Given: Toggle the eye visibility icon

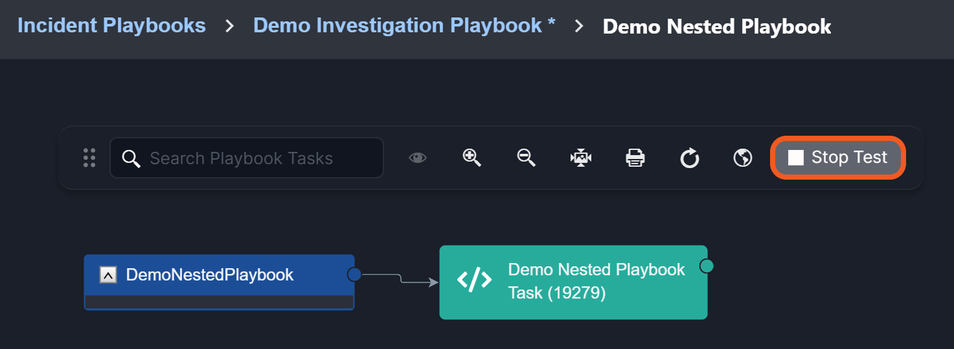Looking at the screenshot, I should tap(418, 158).
